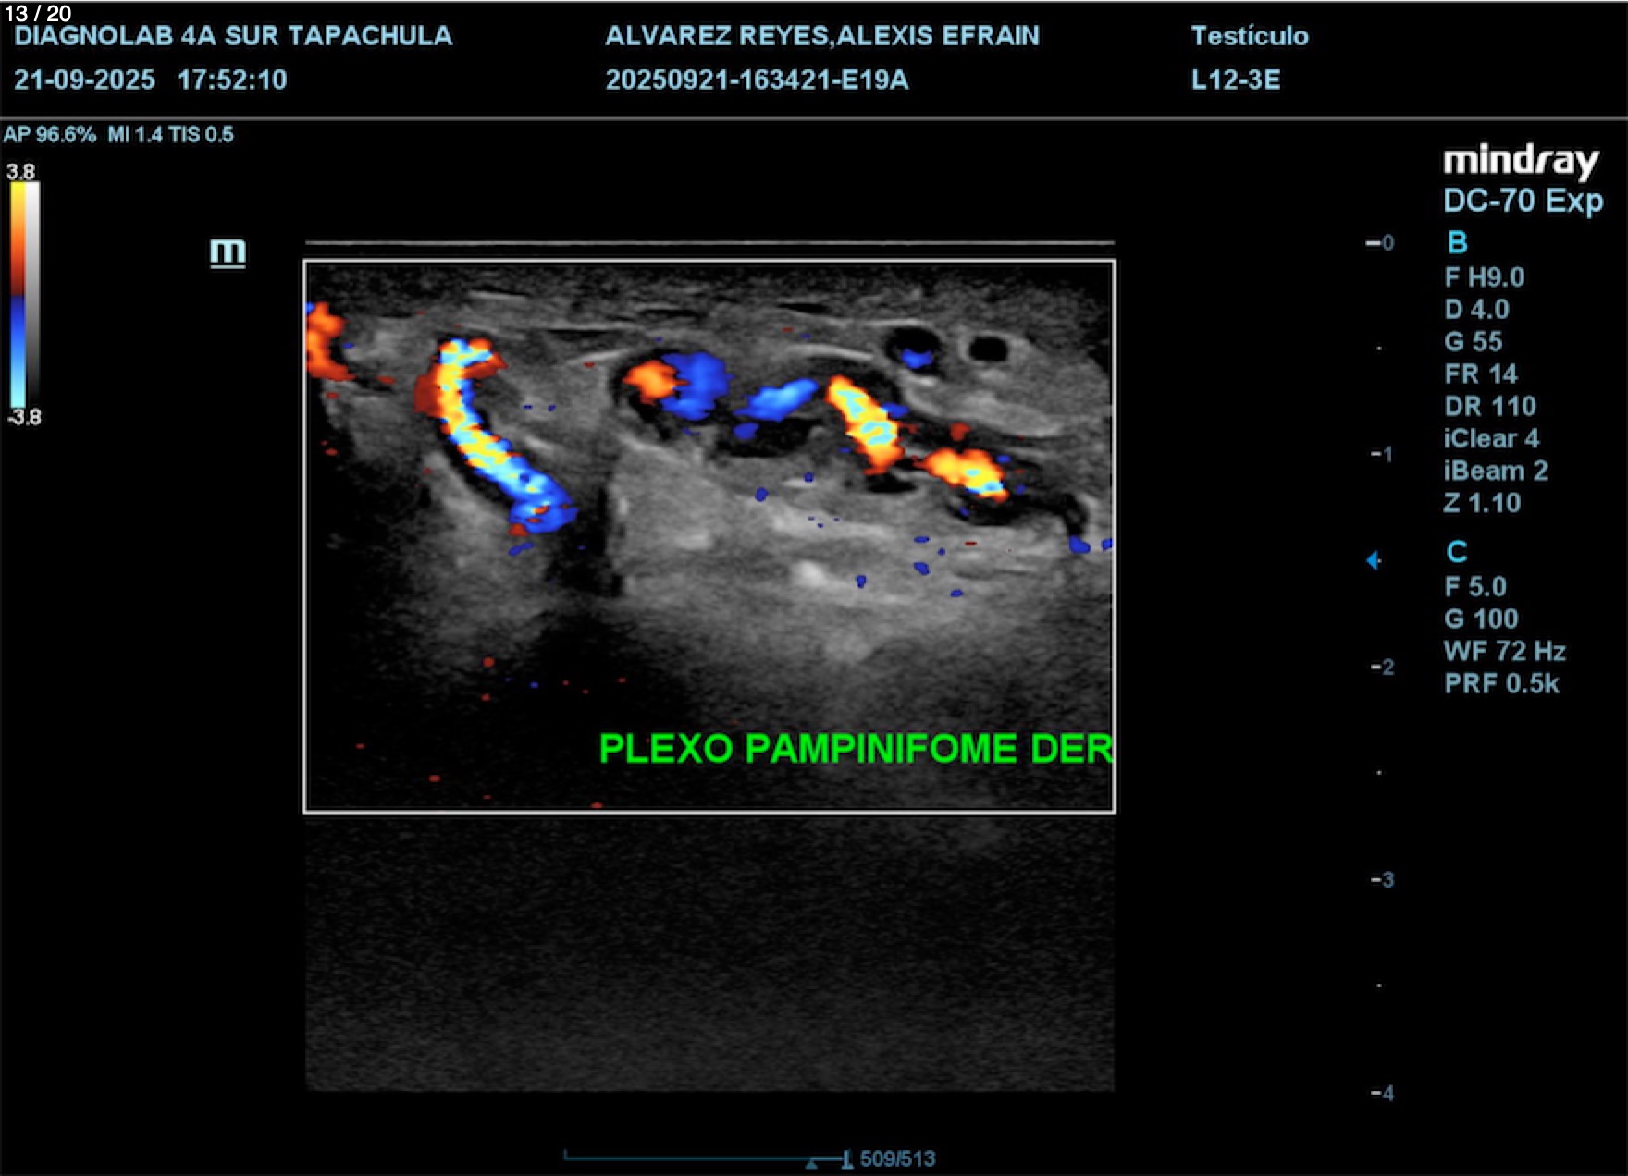Click the 13 / 20 image counter
This screenshot has width=1628, height=1176.
click(x=38, y=13)
